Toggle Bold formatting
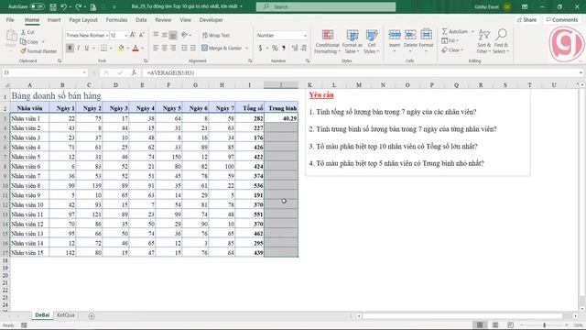Viewport: 586px width, 330px height. [x=70, y=49]
